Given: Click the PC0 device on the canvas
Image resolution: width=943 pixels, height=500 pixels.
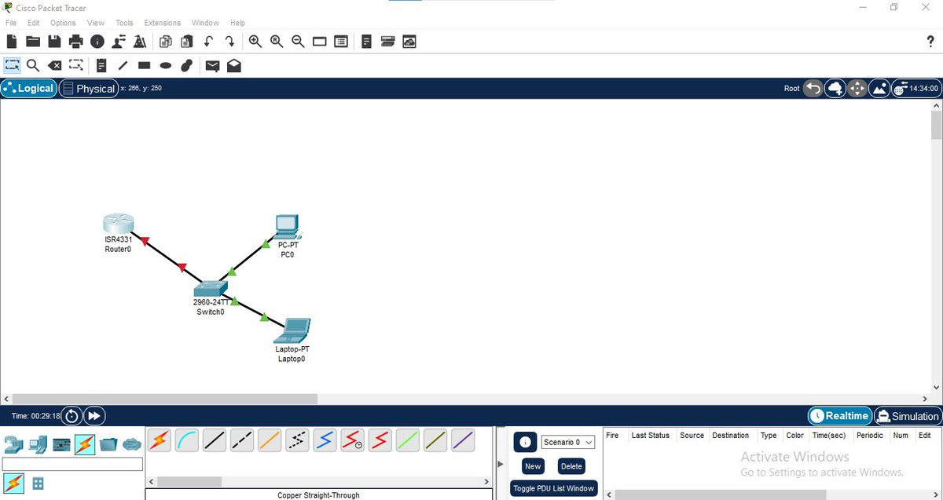Looking at the screenshot, I should [x=288, y=227].
